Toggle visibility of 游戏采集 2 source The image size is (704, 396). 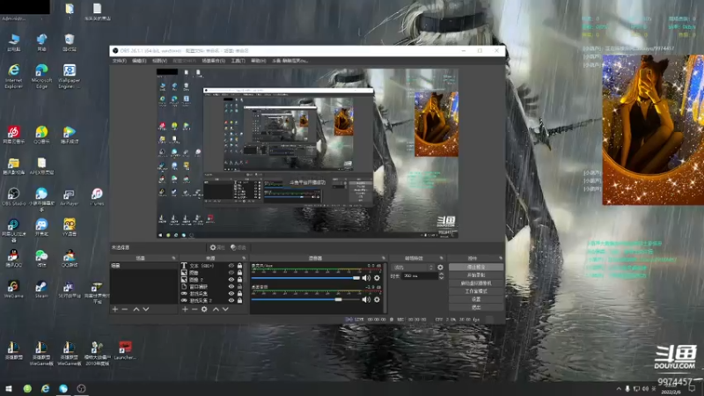click(231, 300)
